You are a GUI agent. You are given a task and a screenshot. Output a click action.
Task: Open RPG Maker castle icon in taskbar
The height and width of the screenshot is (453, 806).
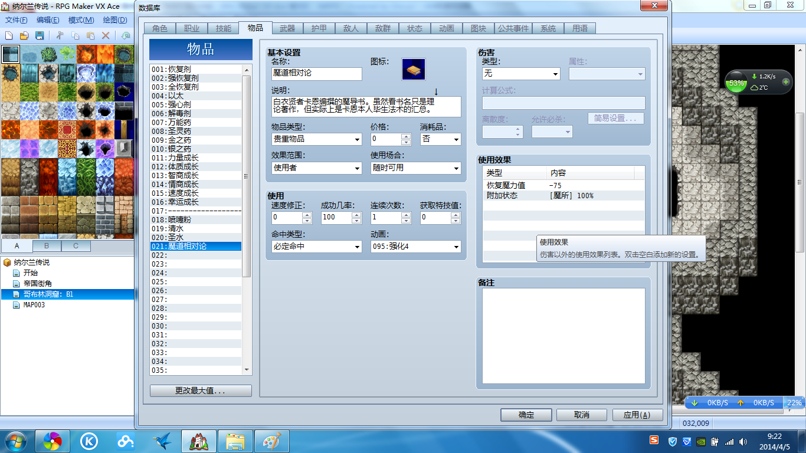coord(199,441)
